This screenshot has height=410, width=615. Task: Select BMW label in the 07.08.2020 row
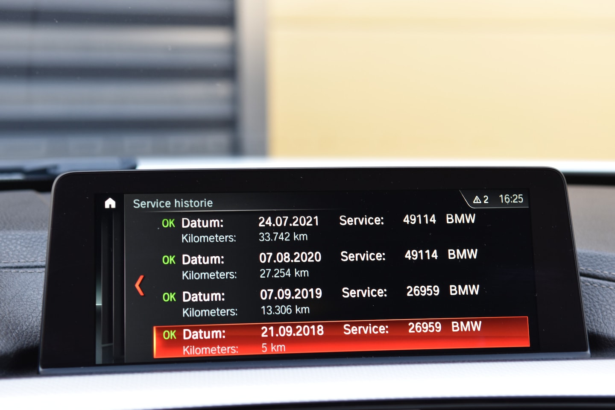pyautogui.click(x=463, y=254)
